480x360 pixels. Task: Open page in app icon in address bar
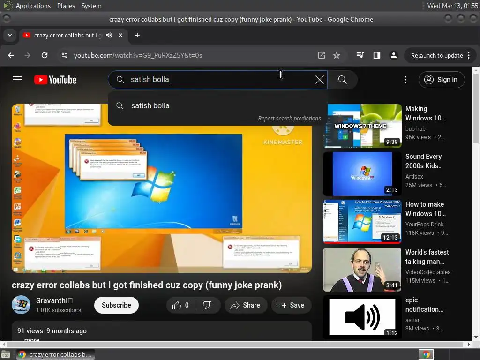pos(322,55)
